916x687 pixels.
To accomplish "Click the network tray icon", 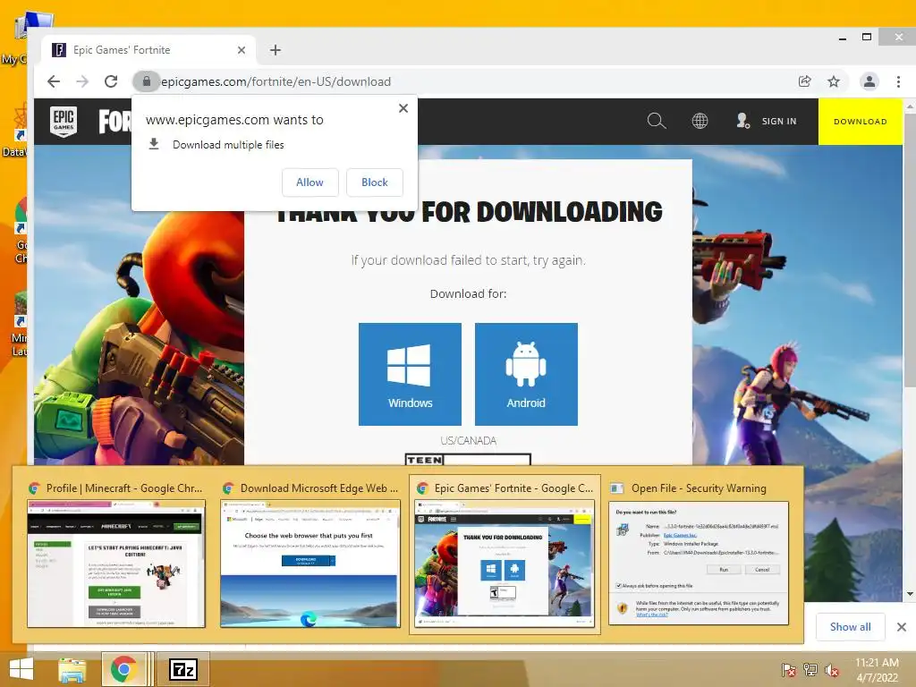I will click(x=810, y=670).
